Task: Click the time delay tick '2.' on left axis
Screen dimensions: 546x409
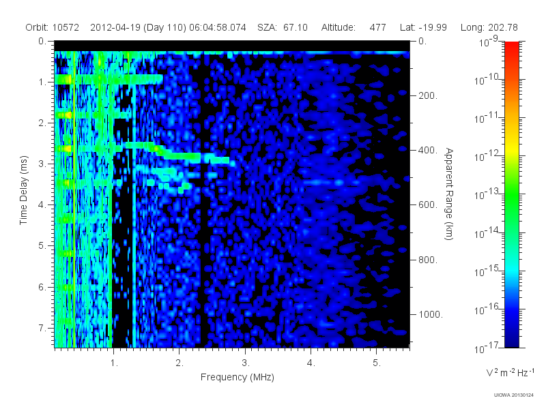Action: (x=42, y=123)
